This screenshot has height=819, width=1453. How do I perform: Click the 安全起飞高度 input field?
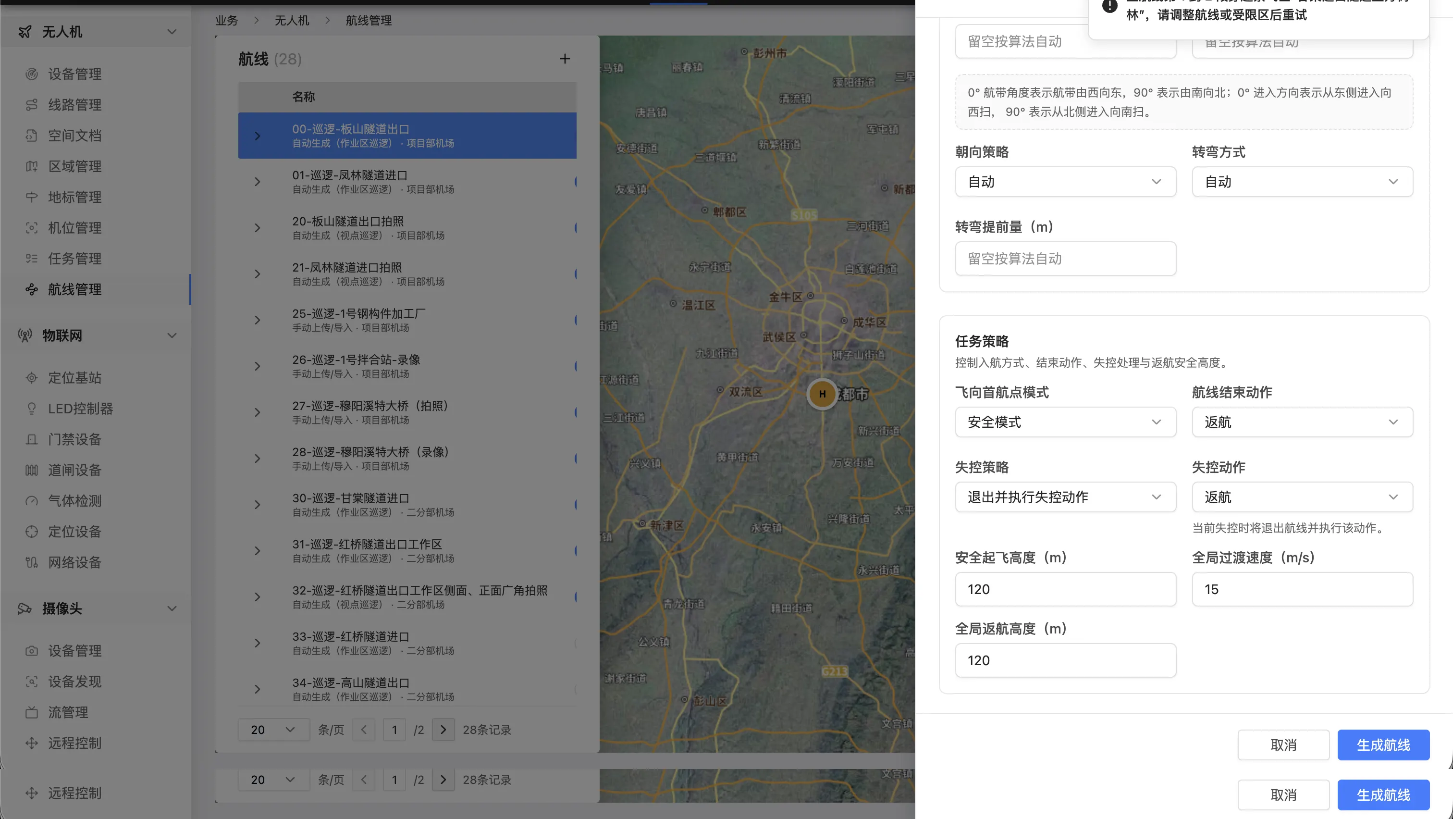click(x=1065, y=589)
